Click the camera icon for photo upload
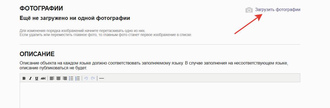Screen dimensions: 330x108 click(x=249, y=10)
